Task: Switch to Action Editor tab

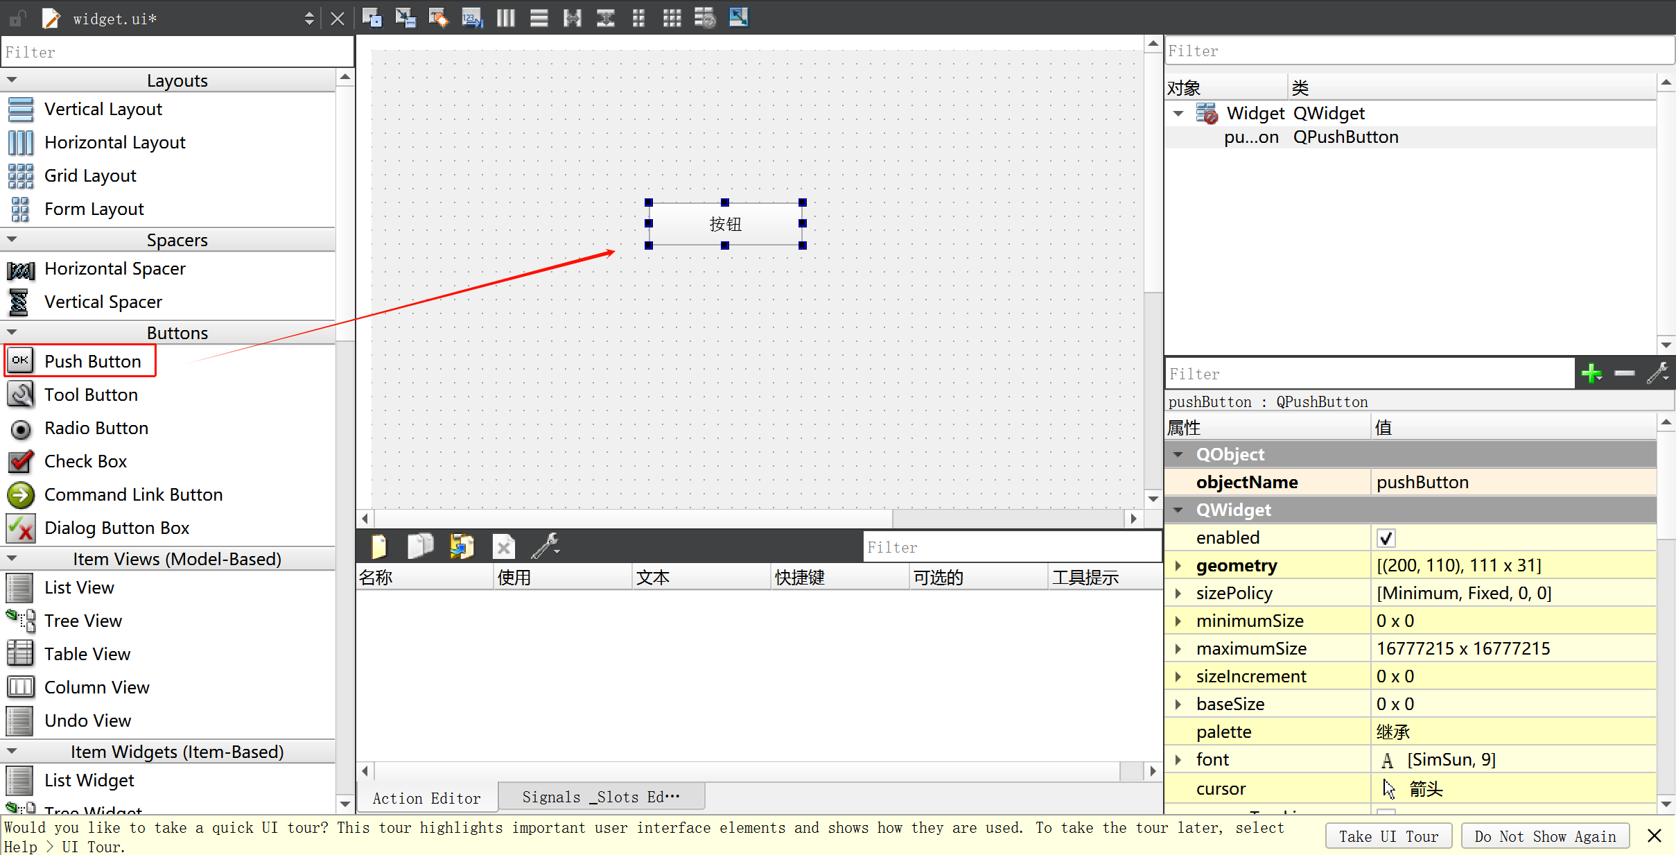Action: click(426, 798)
